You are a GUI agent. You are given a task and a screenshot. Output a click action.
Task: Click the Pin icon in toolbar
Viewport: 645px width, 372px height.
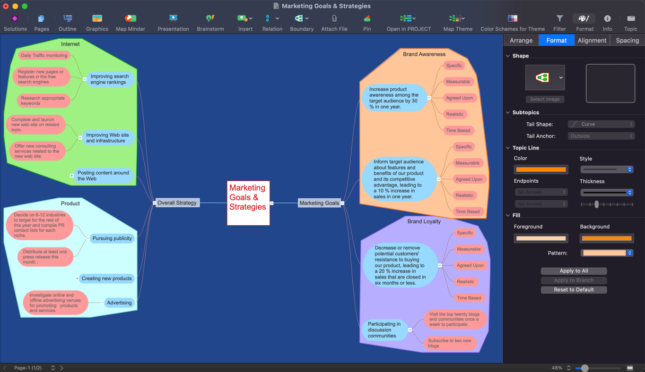click(x=367, y=18)
